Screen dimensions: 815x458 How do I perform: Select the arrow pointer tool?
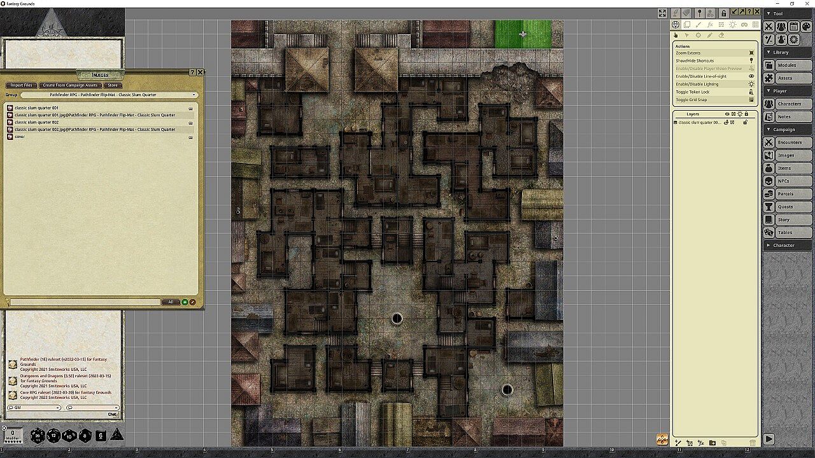pos(687,36)
